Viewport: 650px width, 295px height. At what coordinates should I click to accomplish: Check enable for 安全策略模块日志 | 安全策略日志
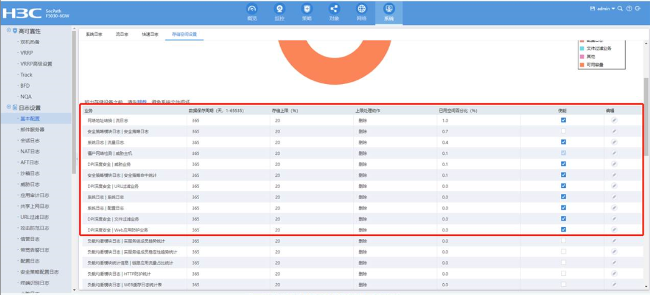pyautogui.click(x=563, y=131)
